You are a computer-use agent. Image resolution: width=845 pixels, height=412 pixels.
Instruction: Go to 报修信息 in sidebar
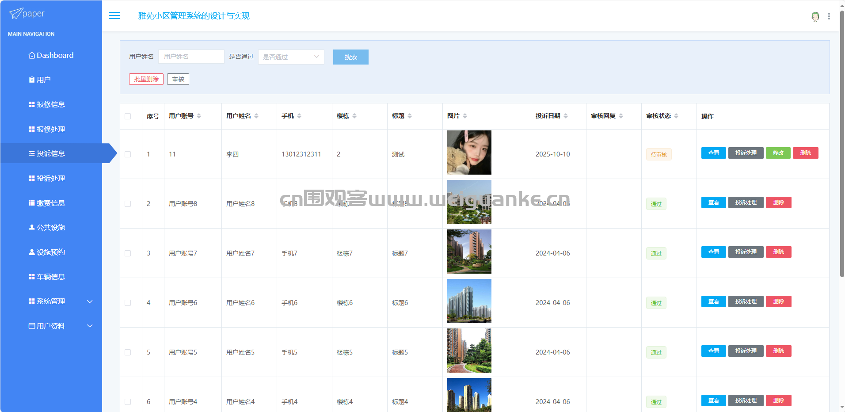click(x=51, y=104)
